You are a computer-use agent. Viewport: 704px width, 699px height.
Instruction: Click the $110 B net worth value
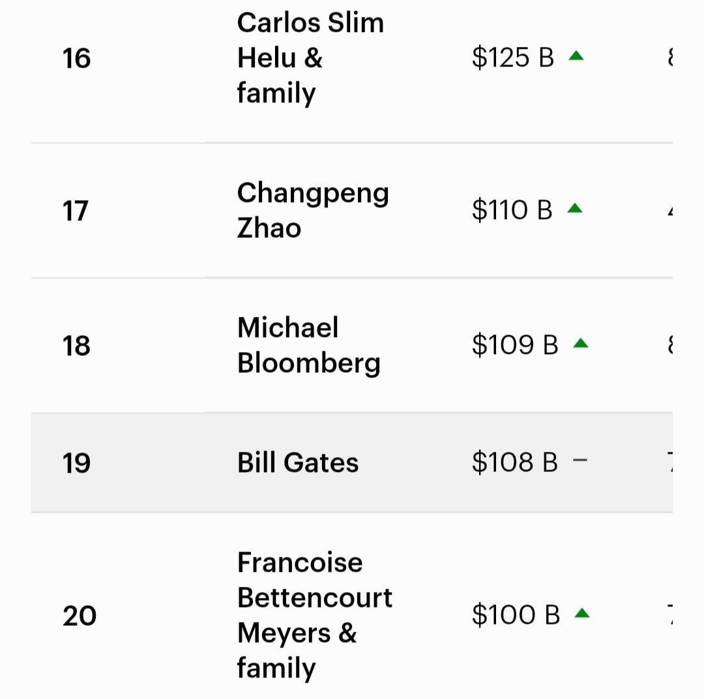(512, 210)
